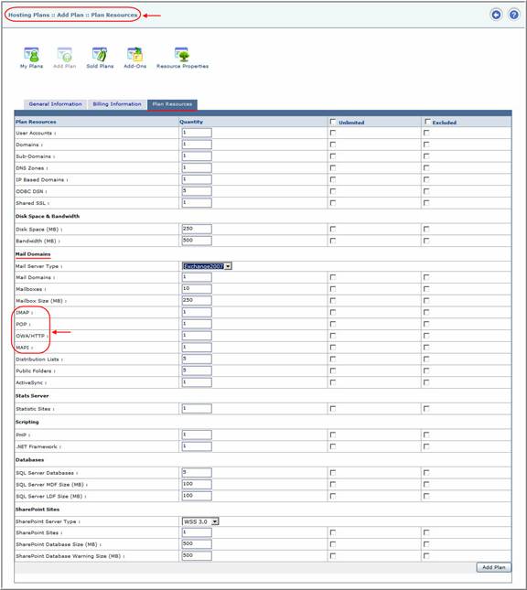Click the User Accounts quantity field
The height and width of the screenshot is (590, 527).
pyautogui.click(x=197, y=133)
